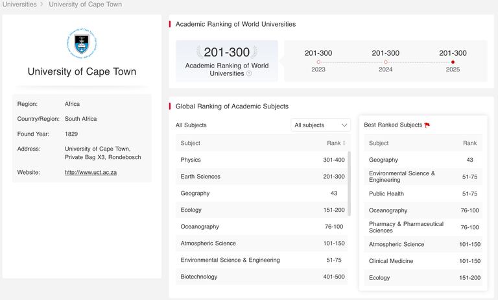
Task: Click the address text Private Bag X3, Rondebosch
Action: click(103, 157)
